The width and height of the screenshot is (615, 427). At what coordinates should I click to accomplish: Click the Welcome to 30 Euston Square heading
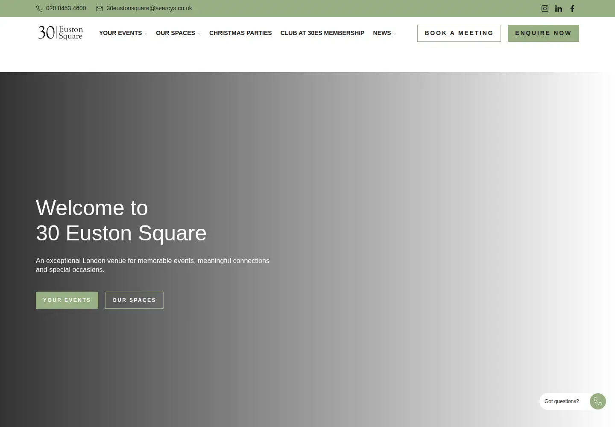[x=121, y=220]
